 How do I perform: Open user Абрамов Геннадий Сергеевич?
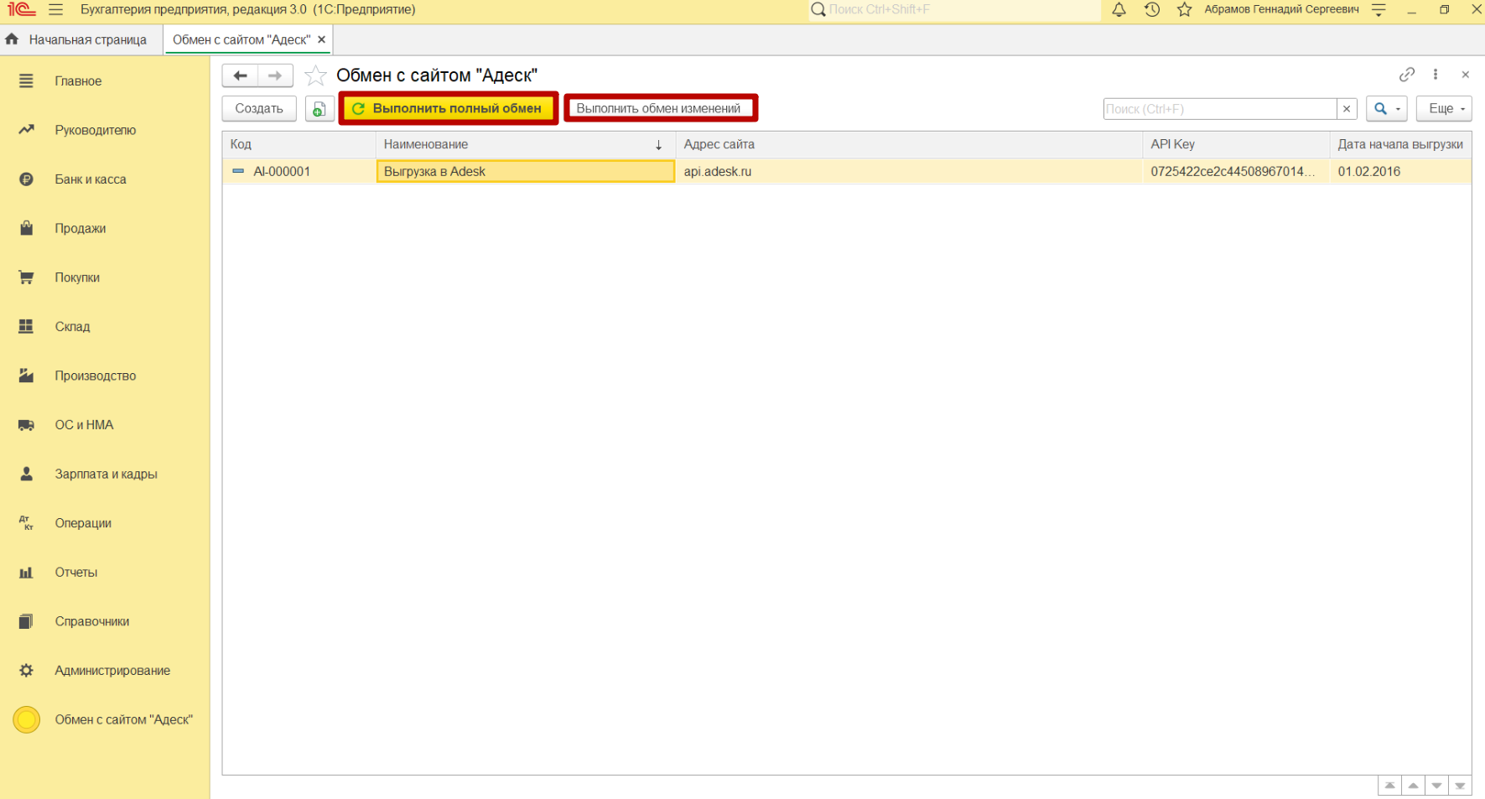click(x=1281, y=10)
